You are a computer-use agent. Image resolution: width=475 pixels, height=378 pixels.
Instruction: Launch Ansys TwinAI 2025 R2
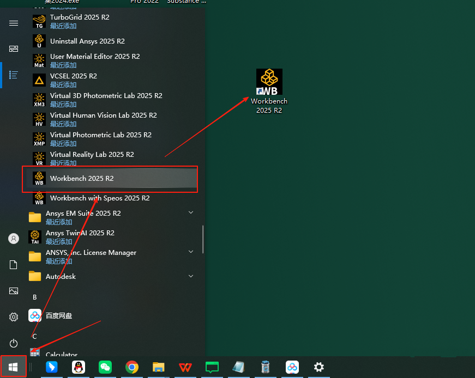tap(80, 233)
